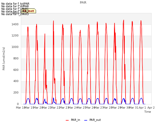Click the Time x-axis label
This screenshot has width=167, height=125.
coord(148,112)
